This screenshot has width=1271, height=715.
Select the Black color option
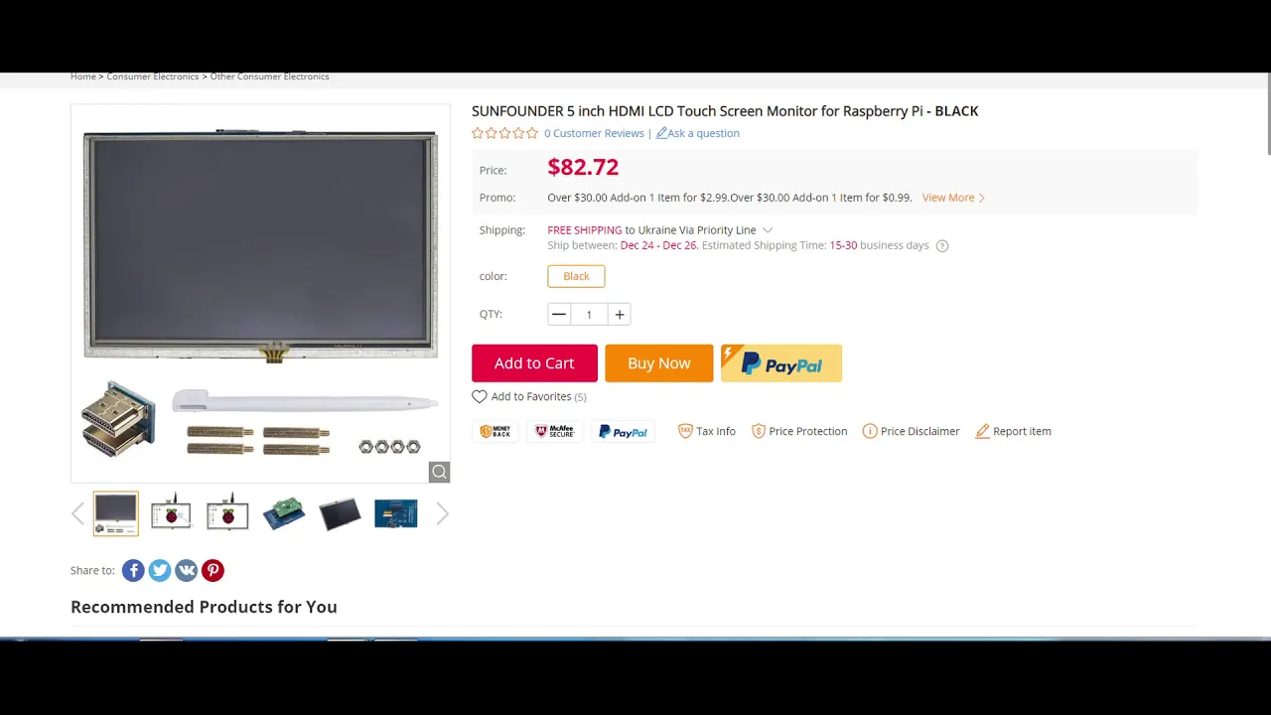[x=576, y=276]
